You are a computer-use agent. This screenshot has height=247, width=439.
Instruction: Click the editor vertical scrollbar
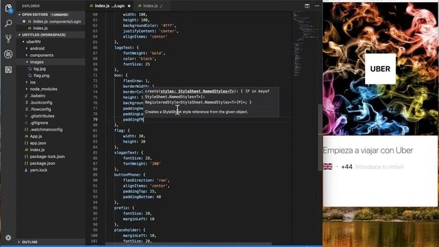[x=320, y=137]
